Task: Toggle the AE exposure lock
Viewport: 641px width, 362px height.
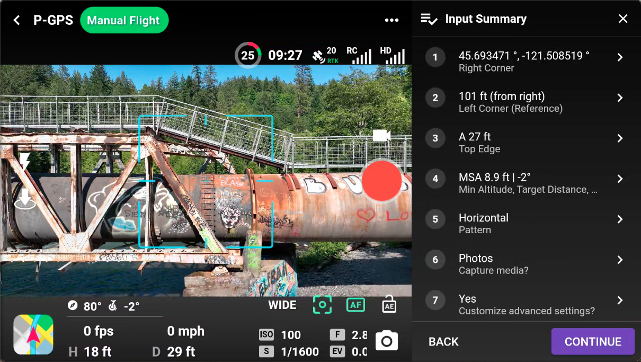Action: click(389, 304)
